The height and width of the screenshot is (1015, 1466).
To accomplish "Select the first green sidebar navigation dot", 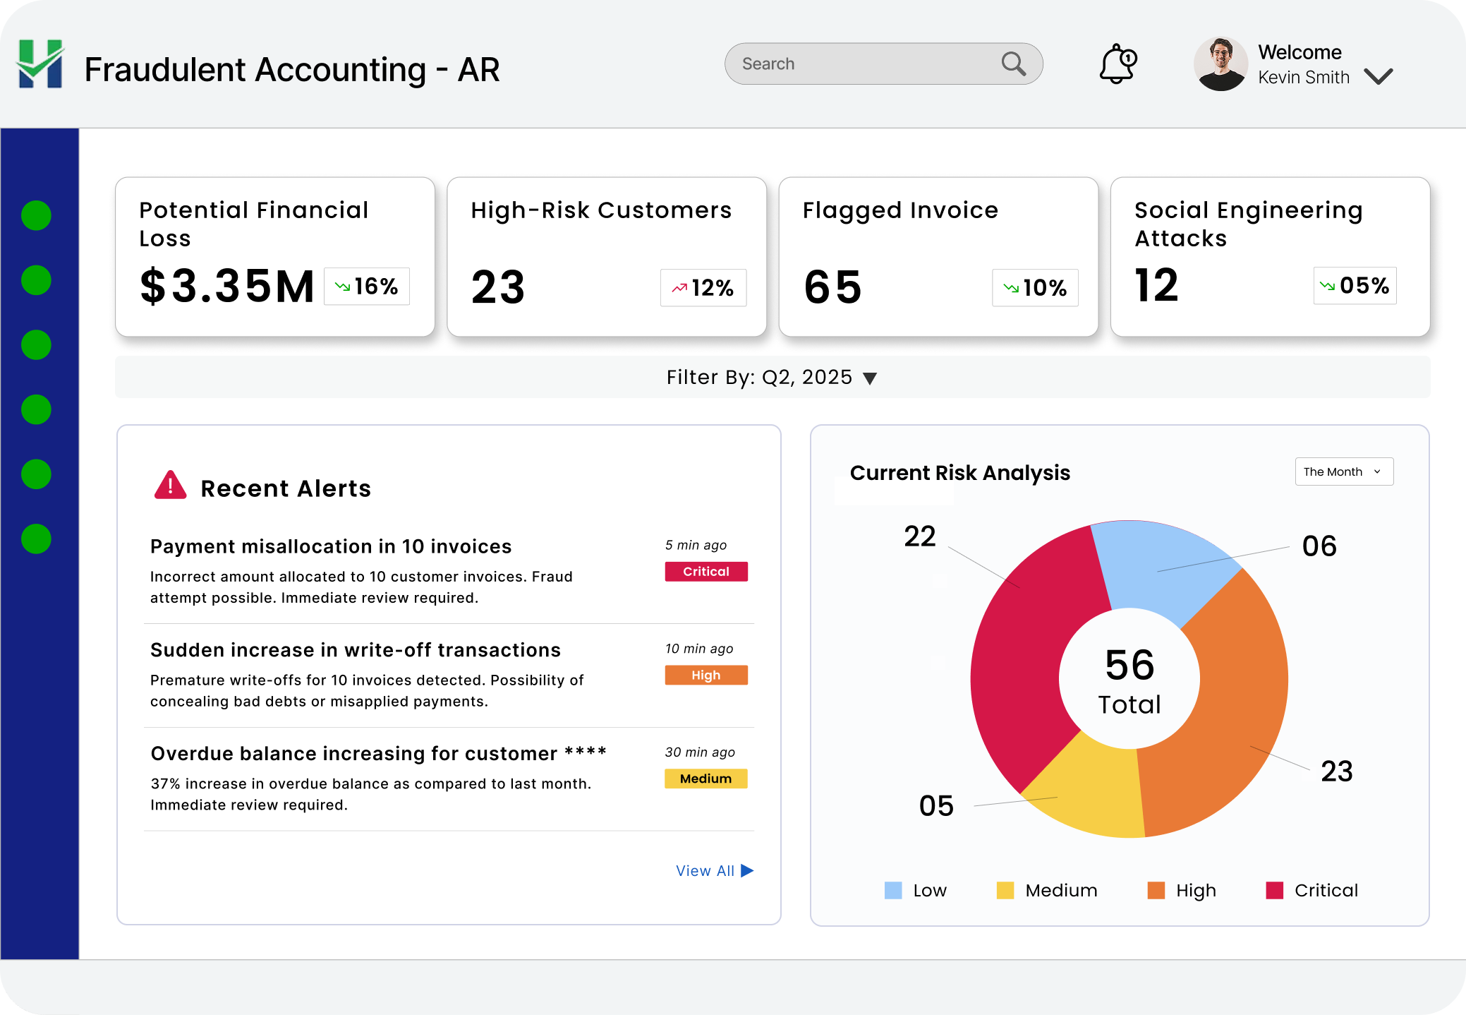I will [36, 215].
